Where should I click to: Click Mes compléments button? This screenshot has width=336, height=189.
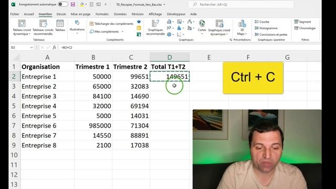pos(104,31)
